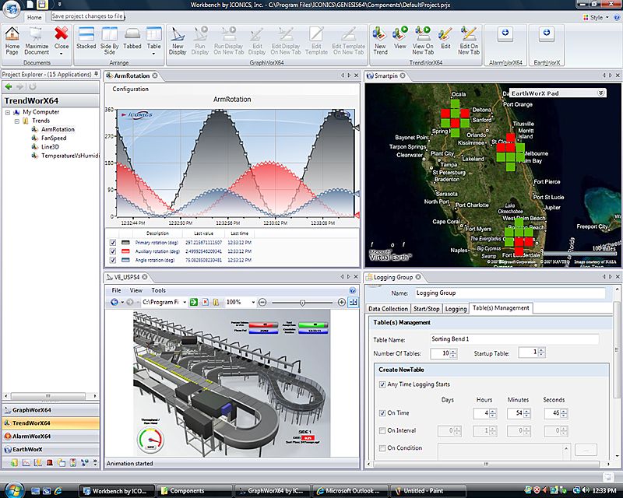Open the EarthWorX explorer section
Screen dimensions: 623x498
pos(51,449)
